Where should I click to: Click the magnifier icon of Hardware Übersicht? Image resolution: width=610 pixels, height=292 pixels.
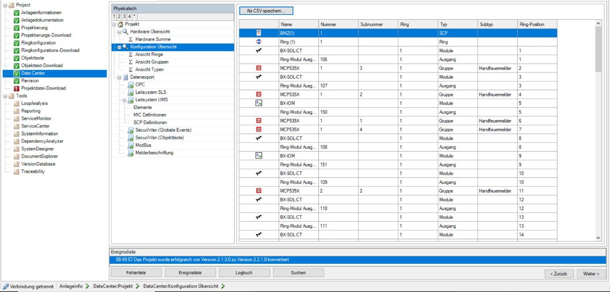click(126, 32)
